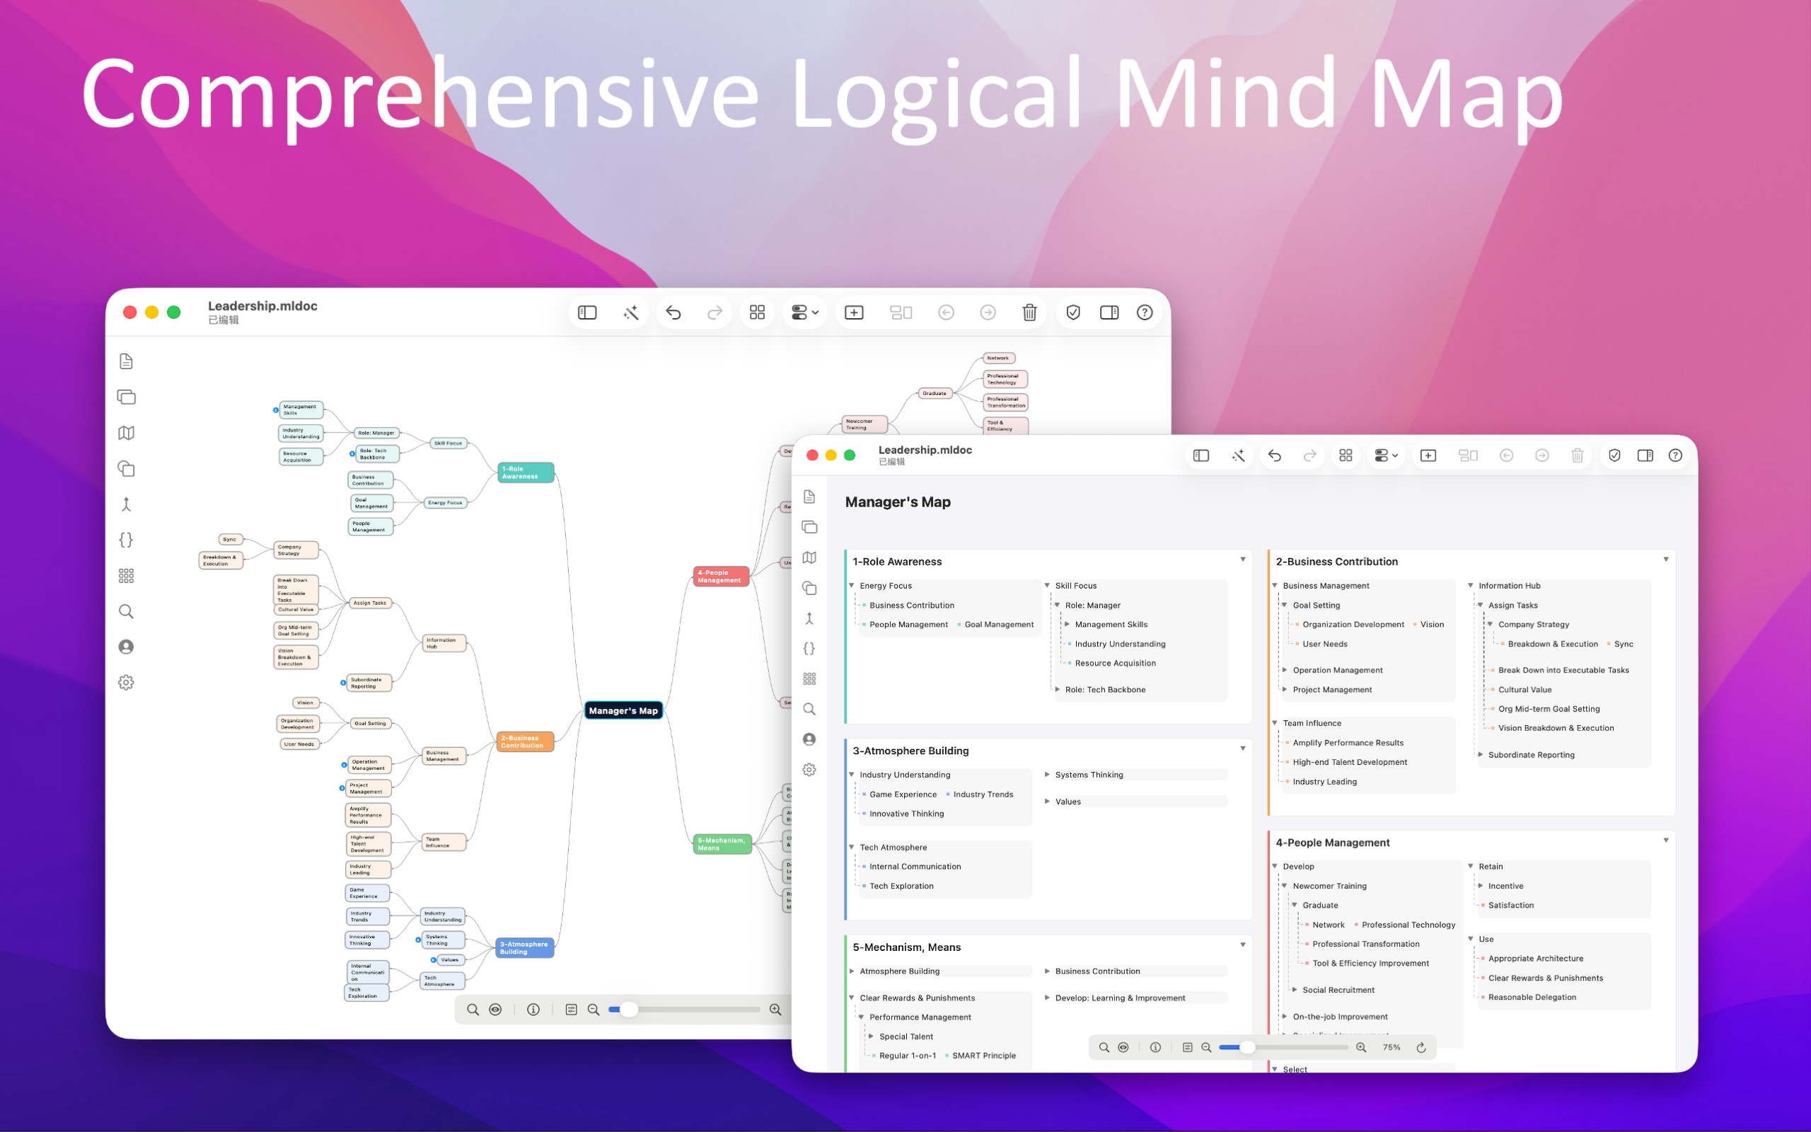Expand the Subordinate Reporting item

[1480, 755]
